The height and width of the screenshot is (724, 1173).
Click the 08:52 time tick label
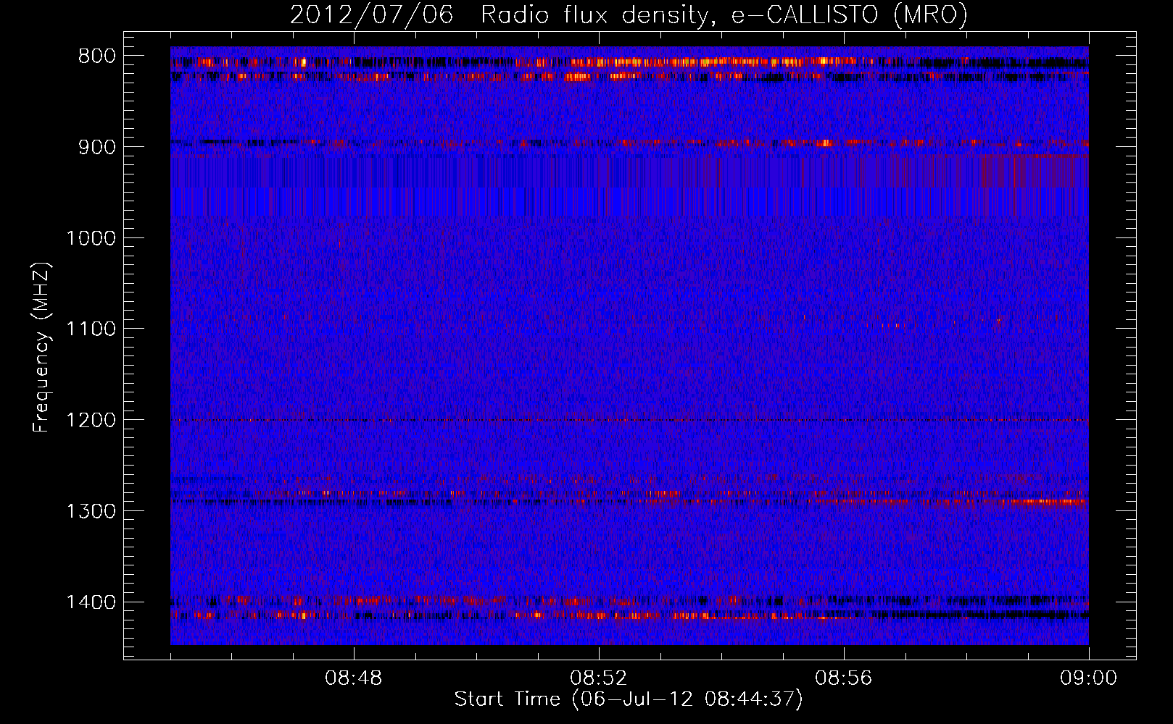click(599, 679)
